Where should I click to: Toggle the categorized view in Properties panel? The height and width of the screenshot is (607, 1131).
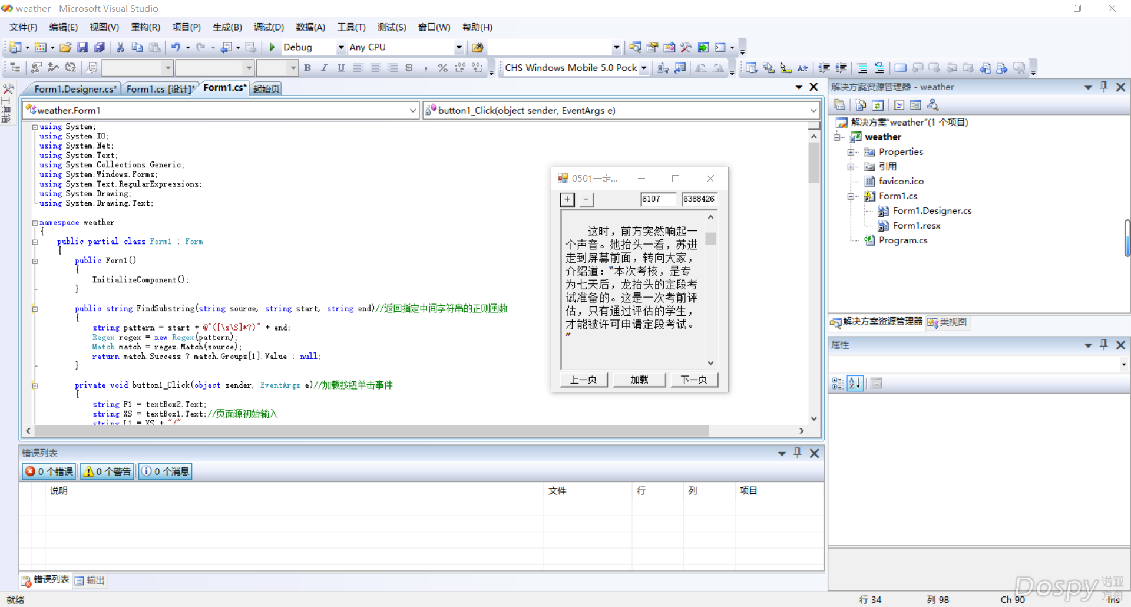tap(838, 384)
